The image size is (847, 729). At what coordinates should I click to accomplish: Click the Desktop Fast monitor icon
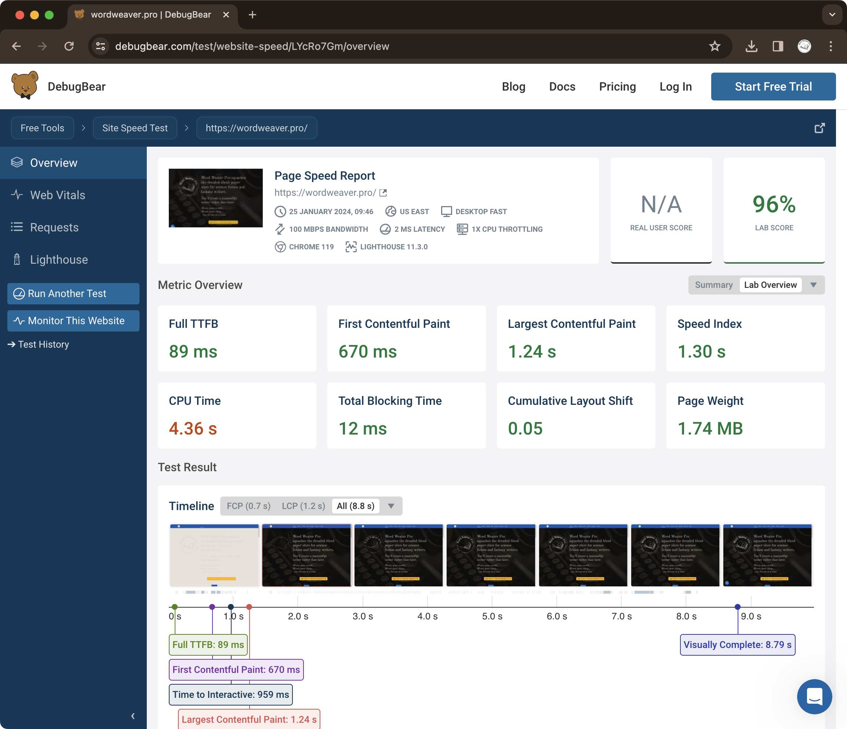coord(446,212)
